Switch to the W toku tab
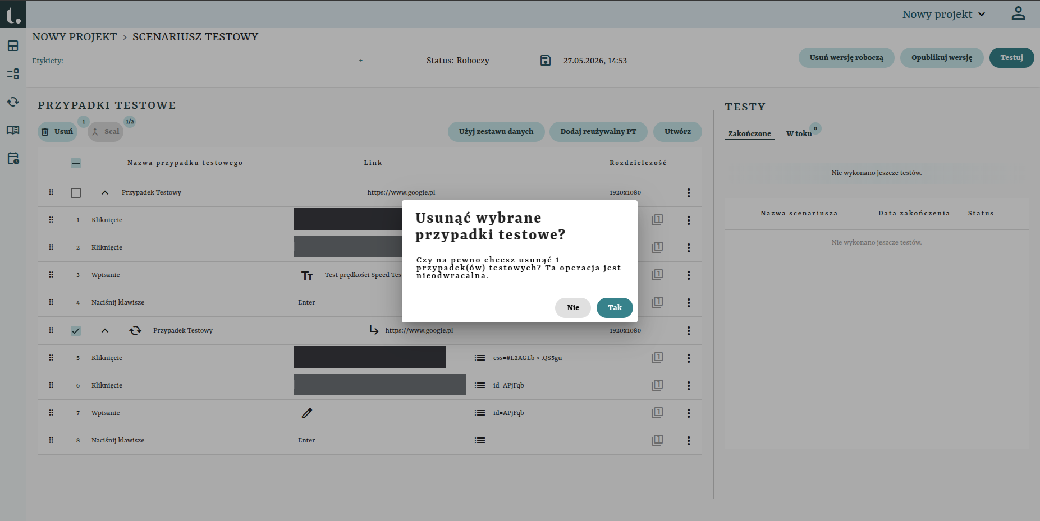Viewport: 1040px width, 521px height. (799, 133)
